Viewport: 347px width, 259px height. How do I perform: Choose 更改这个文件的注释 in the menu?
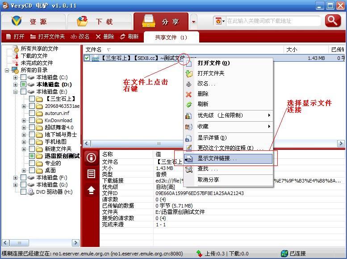click(228, 148)
